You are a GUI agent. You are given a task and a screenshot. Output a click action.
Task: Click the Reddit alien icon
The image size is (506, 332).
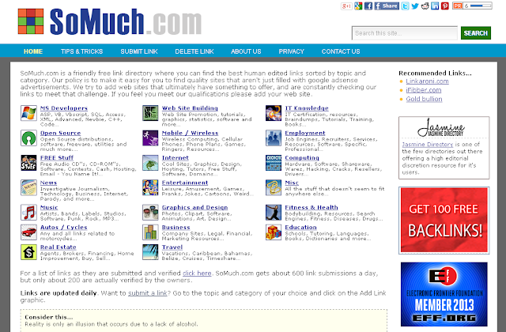(425, 6)
